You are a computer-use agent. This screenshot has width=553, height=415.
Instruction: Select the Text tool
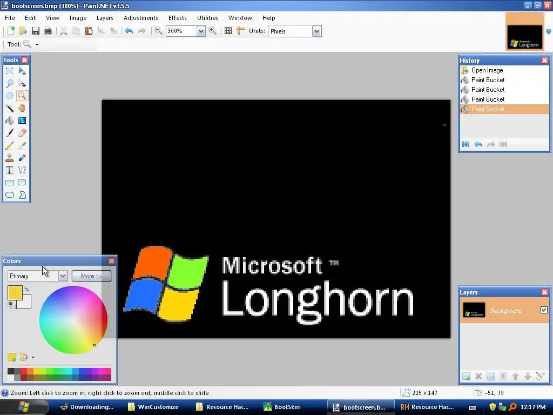pos(10,170)
